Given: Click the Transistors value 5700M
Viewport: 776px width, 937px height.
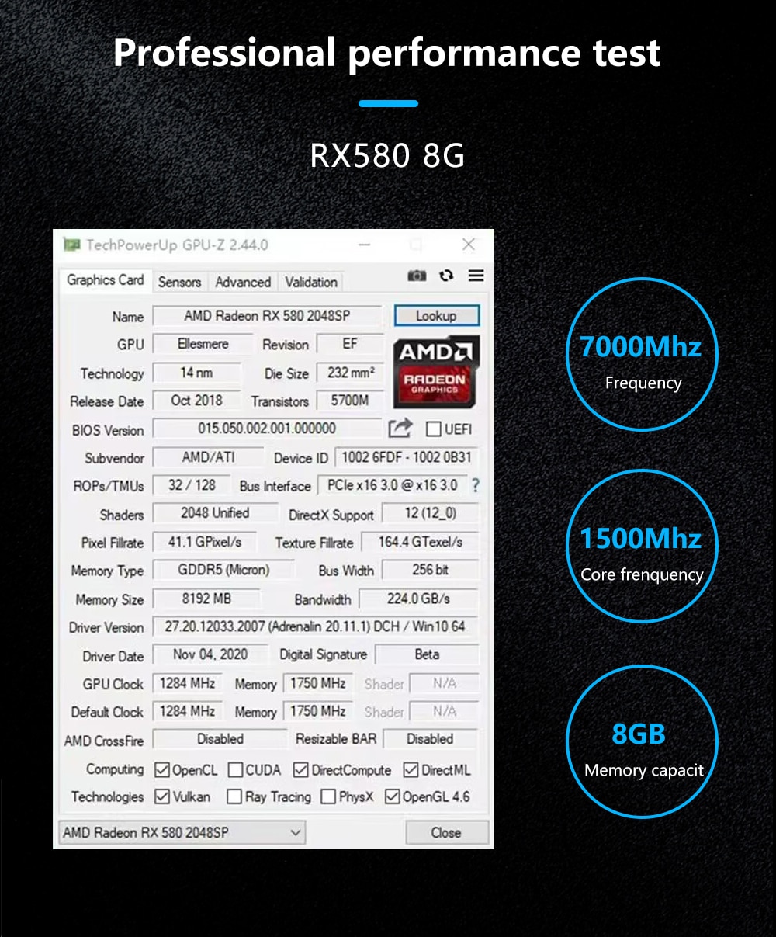Looking at the screenshot, I should click(350, 401).
